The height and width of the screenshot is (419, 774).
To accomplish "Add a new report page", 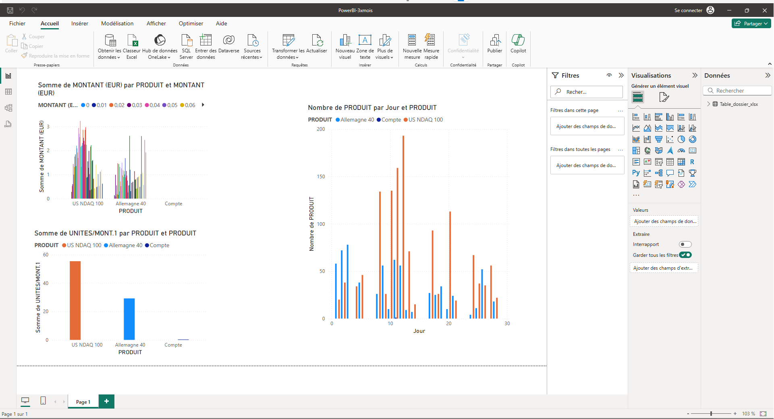I will 106,401.
